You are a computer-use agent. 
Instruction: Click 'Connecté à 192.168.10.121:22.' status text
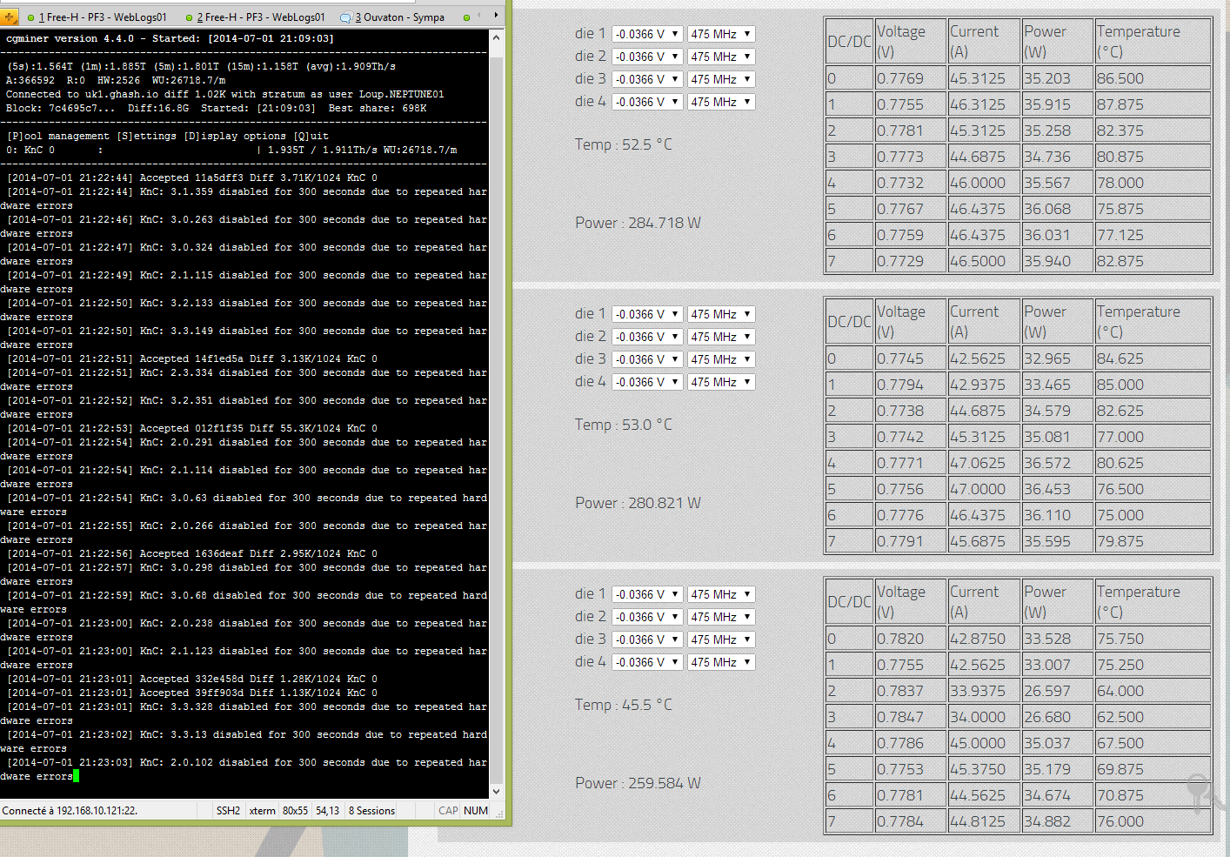[70, 811]
